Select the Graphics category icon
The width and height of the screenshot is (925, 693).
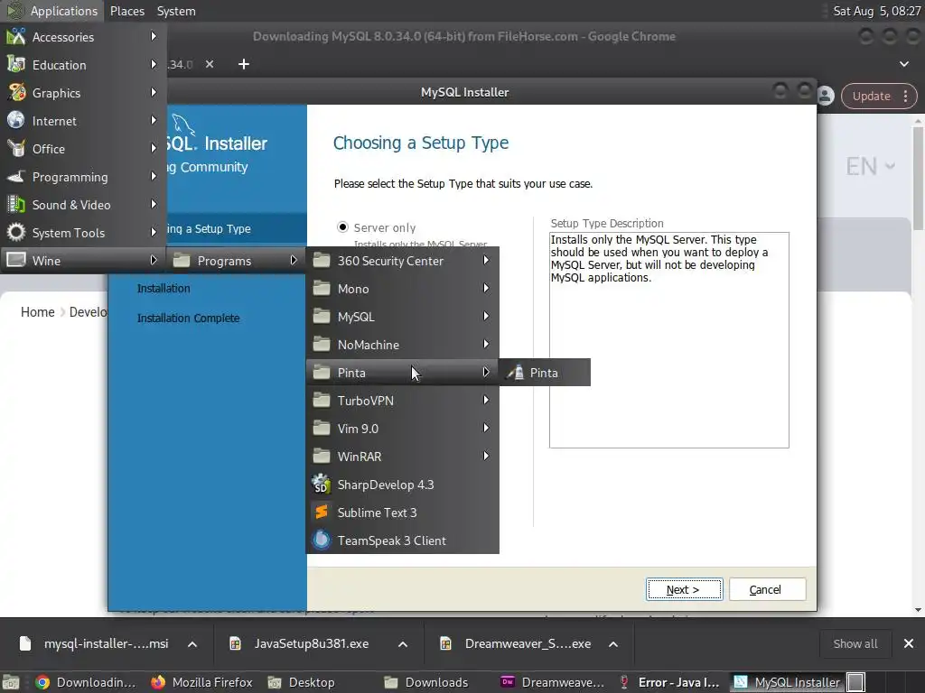[16, 93]
